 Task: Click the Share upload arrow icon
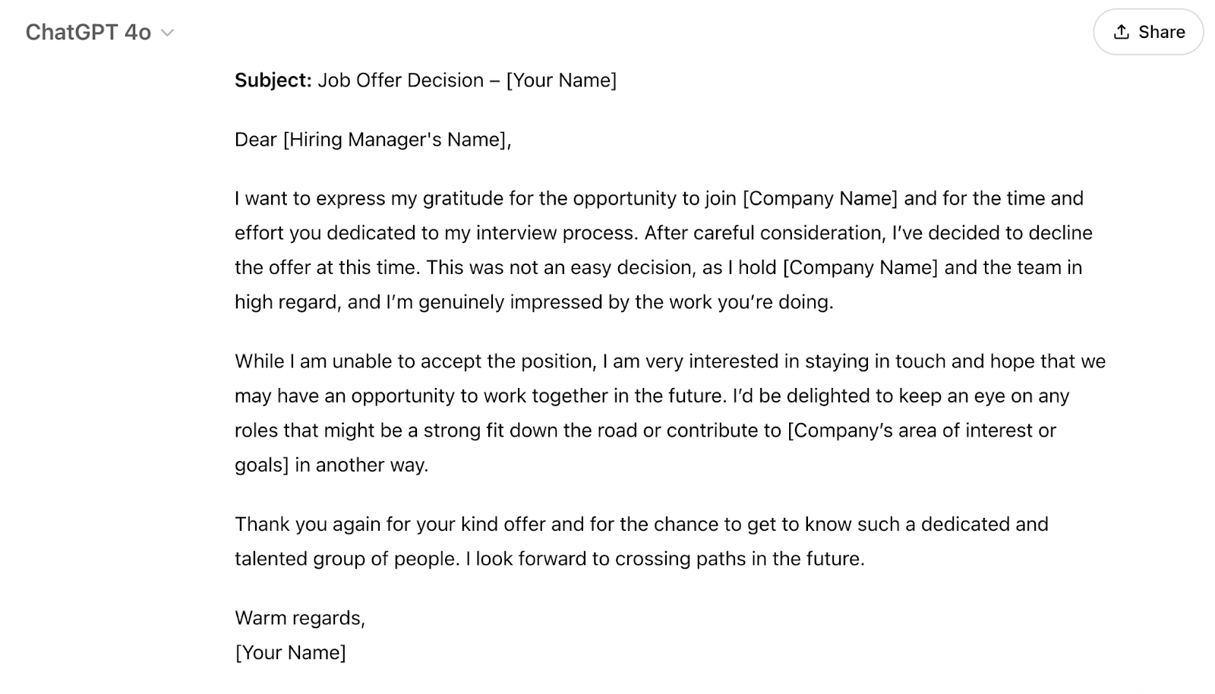[1122, 32]
